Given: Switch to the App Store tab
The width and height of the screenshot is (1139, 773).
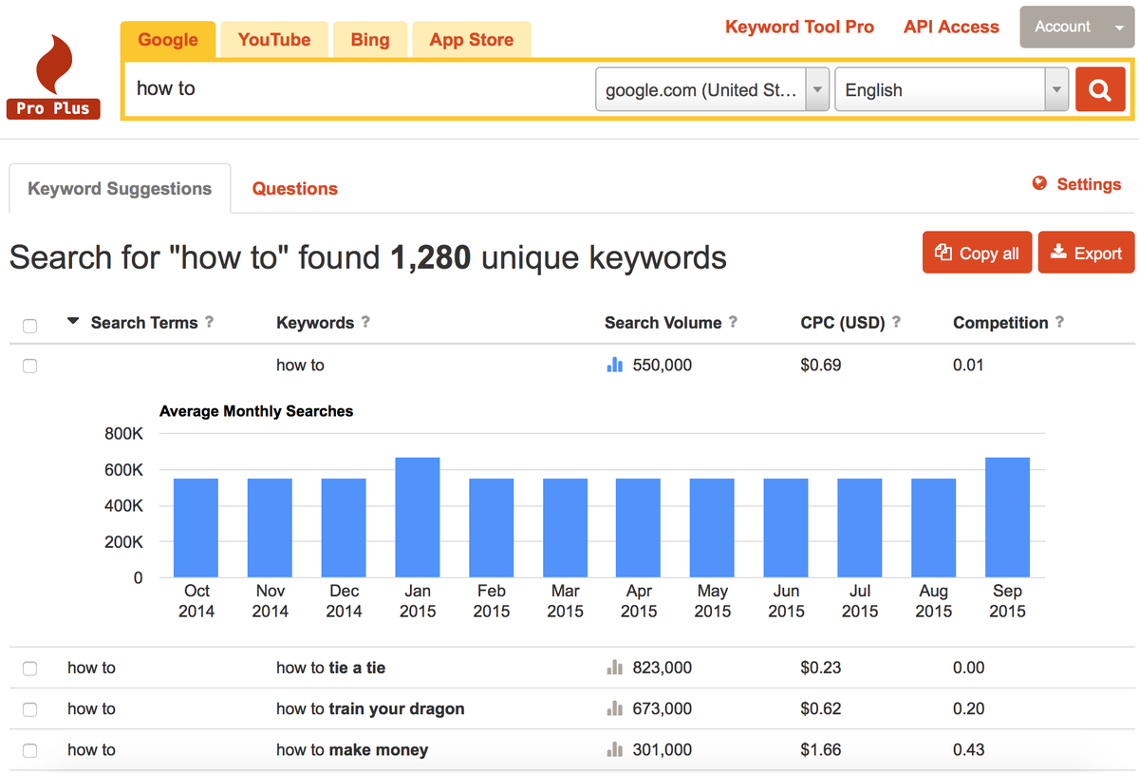Looking at the screenshot, I should pyautogui.click(x=472, y=40).
